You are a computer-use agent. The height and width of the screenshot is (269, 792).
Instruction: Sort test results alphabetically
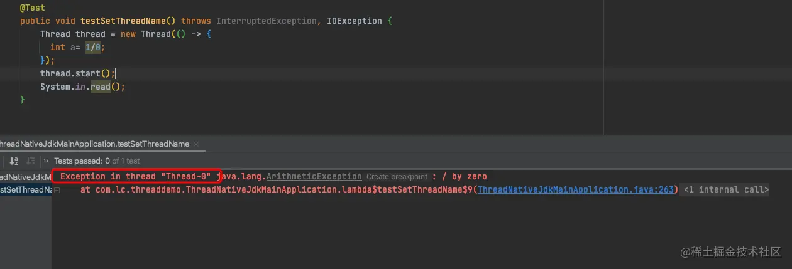coord(14,161)
